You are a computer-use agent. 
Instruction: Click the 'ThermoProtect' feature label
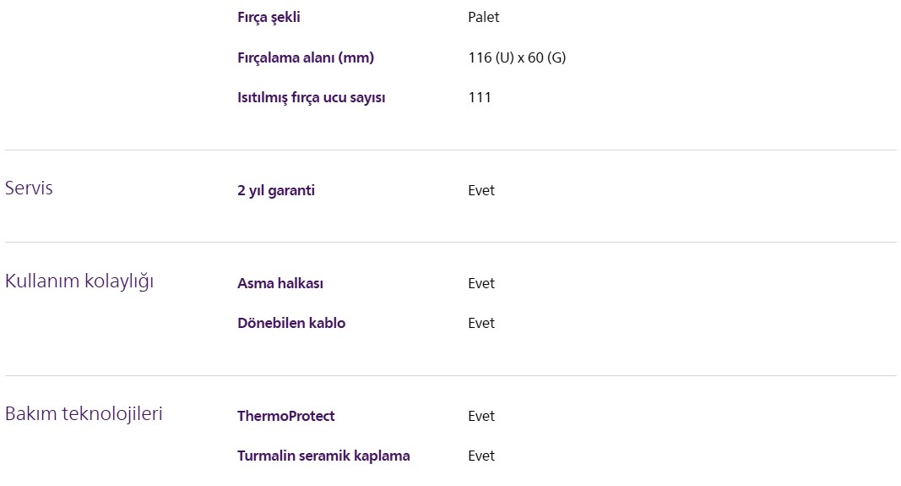(x=286, y=416)
